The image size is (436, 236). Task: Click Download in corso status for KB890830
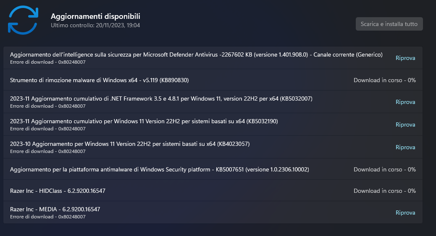pyautogui.click(x=384, y=80)
